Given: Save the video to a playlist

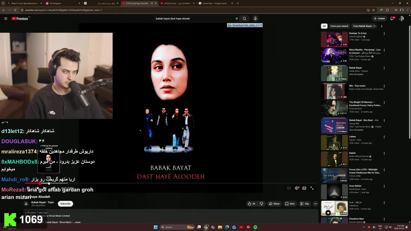Looking at the screenshot, I should [290, 204].
